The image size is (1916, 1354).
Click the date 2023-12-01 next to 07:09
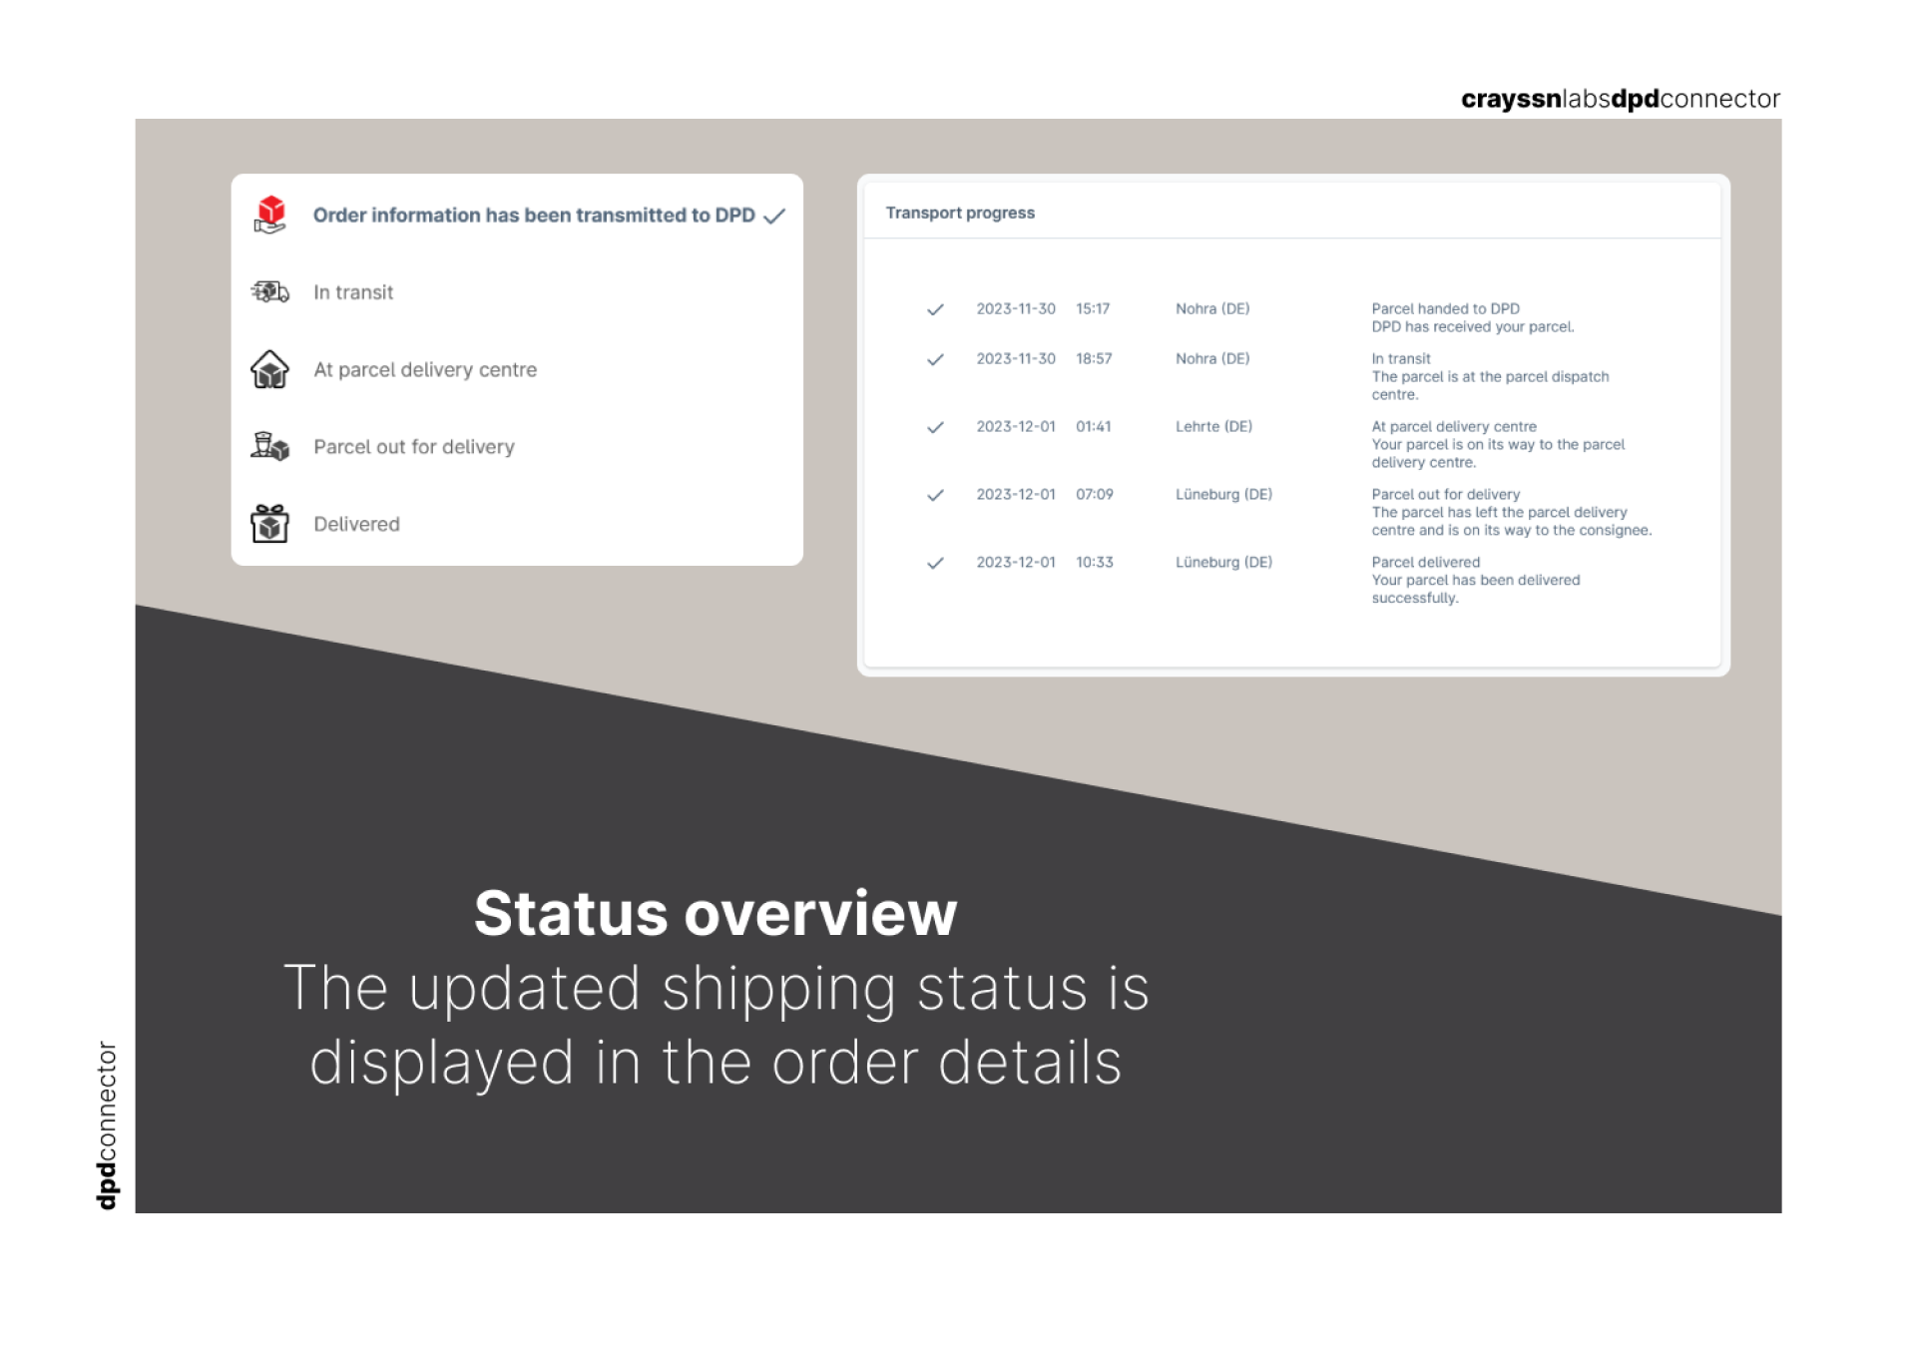point(1016,494)
